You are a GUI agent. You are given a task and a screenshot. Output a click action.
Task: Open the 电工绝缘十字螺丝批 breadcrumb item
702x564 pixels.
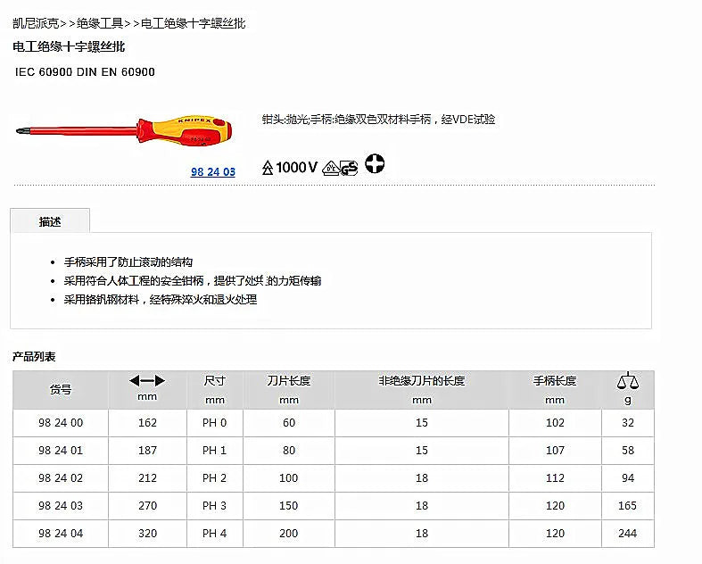click(x=193, y=23)
